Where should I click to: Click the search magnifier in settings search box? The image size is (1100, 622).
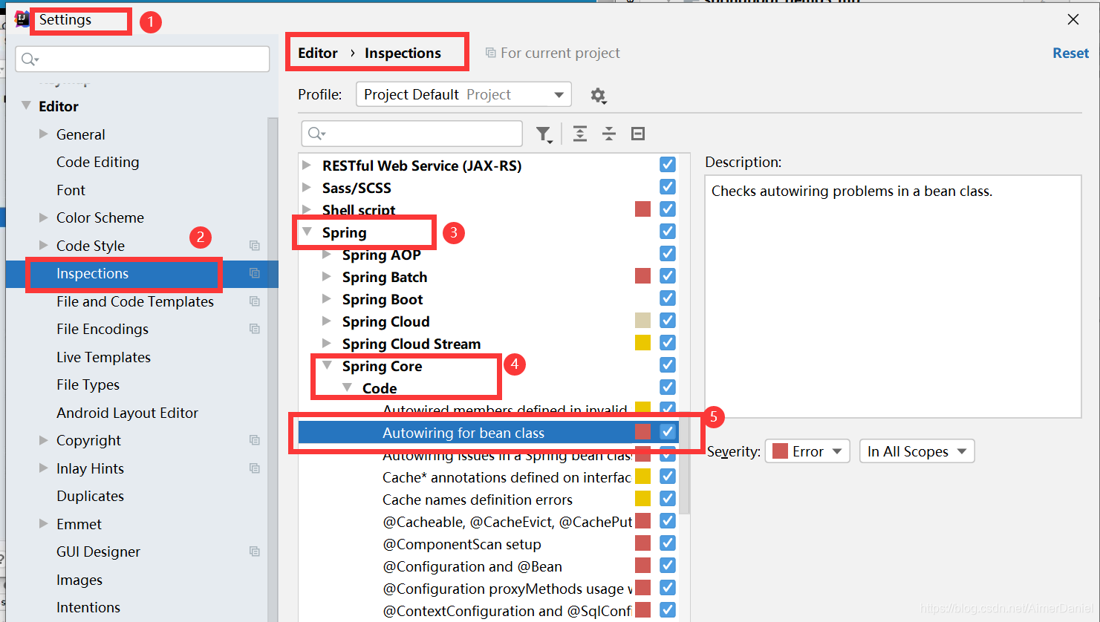[x=30, y=59]
